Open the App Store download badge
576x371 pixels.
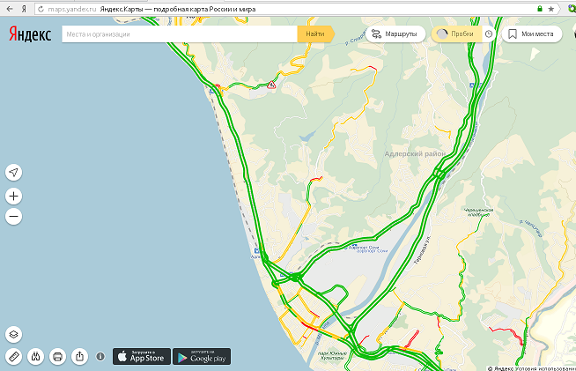point(142,356)
